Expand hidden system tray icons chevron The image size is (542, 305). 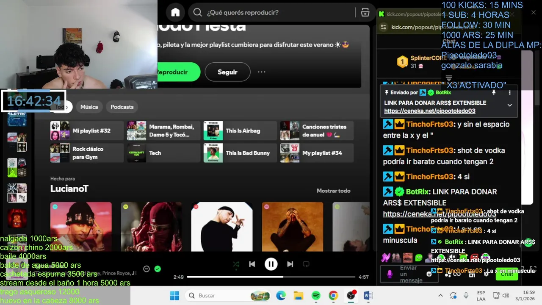pyautogui.click(x=440, y=296)
